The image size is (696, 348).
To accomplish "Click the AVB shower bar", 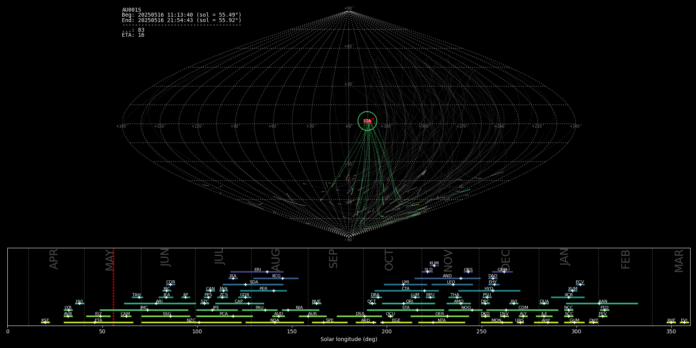I will [68, 316].
